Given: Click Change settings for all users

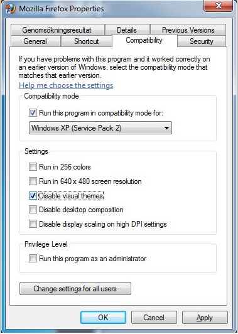Looking at the screenshot, I should pyautogui.click(x=75, y=289).
